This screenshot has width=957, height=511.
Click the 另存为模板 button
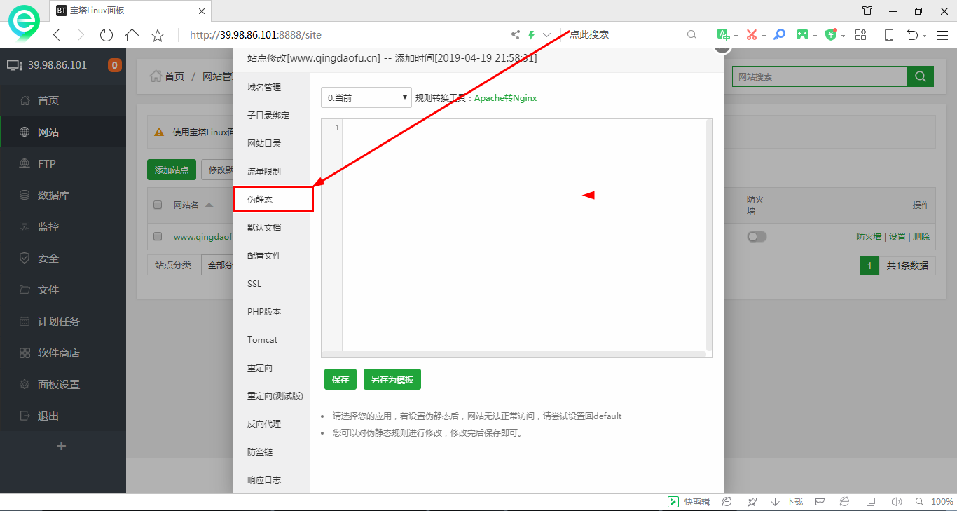pyautogui.click(x=392, y=379)
